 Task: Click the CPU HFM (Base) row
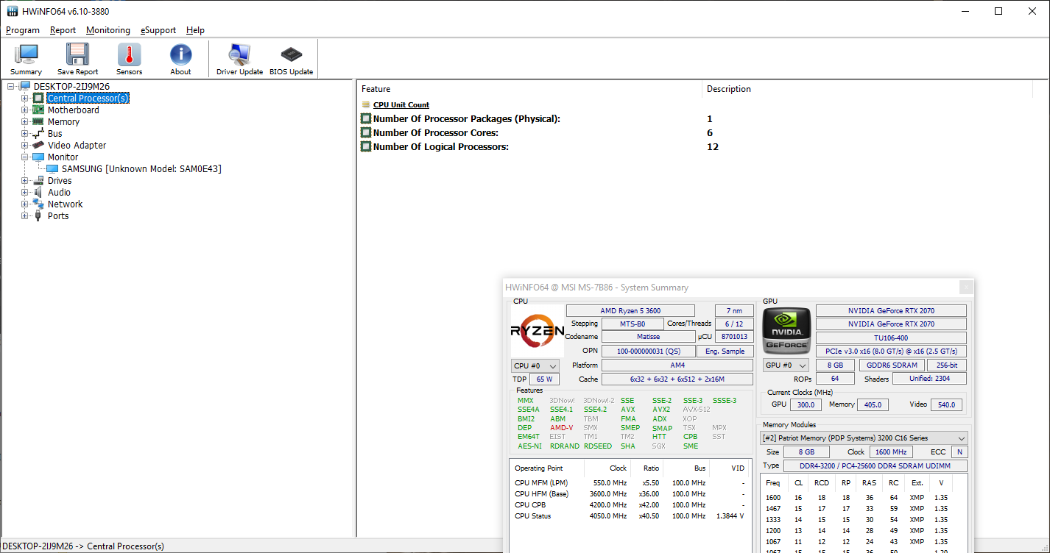(x=630, y=494)
